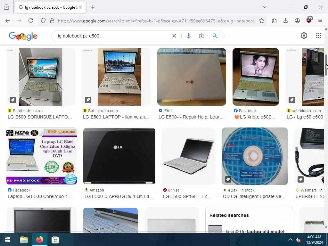Click product tag on eBay CD image
The width and height of the screenshot is (328, 246).
[x=228, y=179]
